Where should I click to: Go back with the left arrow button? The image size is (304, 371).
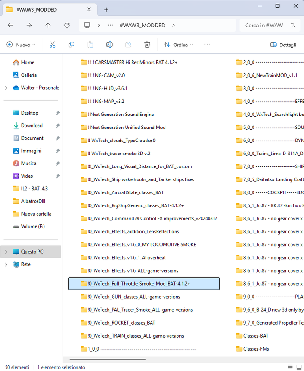[10, 25]
